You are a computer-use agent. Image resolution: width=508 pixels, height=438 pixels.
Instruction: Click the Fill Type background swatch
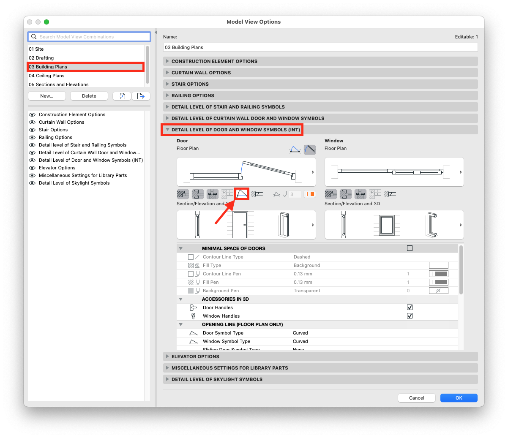tap(439, 265)
